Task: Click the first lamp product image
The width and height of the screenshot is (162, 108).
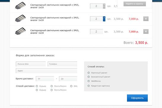Action: pyautogui.click(x=20, y=6)
